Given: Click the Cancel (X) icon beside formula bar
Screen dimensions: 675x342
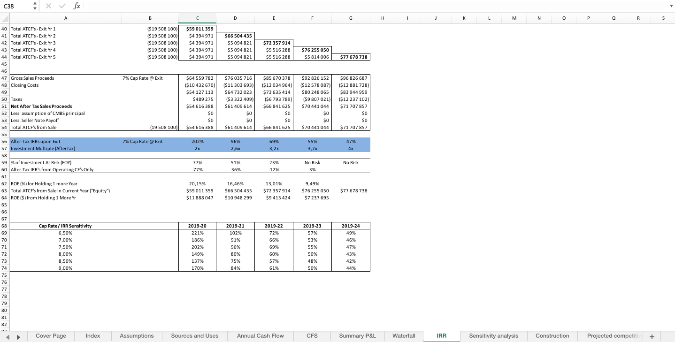Looking at the screenshot, I should click(x=48, y=6).
